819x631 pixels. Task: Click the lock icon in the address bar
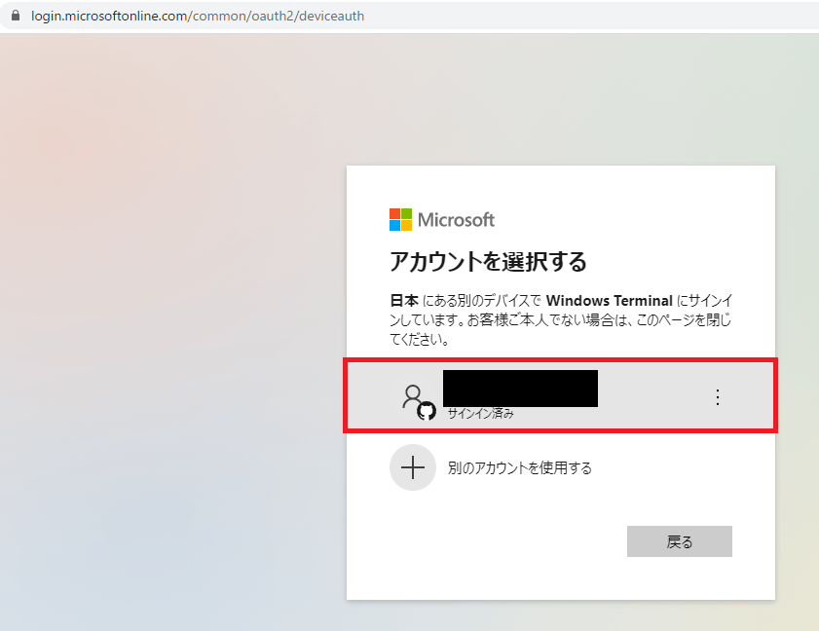(16, 16)
